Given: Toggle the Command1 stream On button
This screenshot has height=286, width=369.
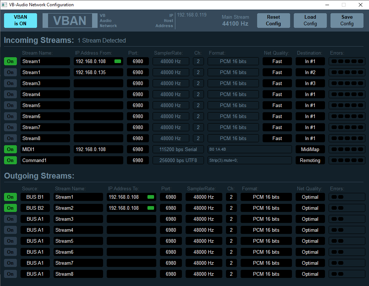Looking at the screenshot, I should click(10, 160).
